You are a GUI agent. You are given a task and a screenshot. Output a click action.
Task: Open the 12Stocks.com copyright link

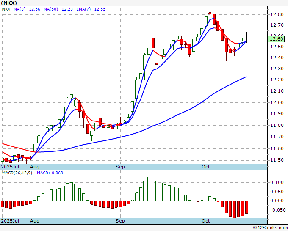coord(270,228)
